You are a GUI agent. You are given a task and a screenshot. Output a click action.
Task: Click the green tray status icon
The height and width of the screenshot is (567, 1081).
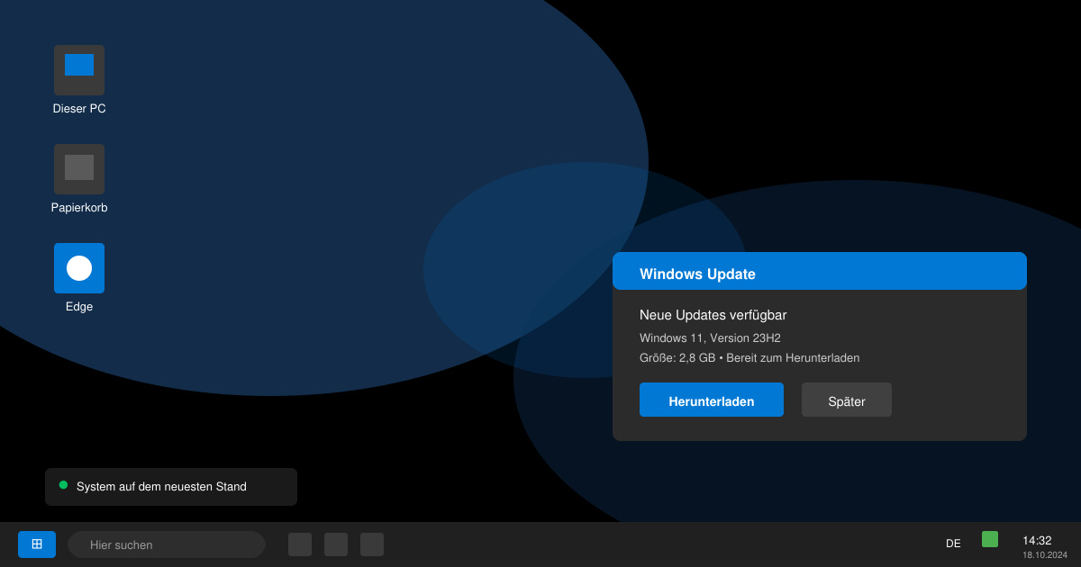[990, 539]
